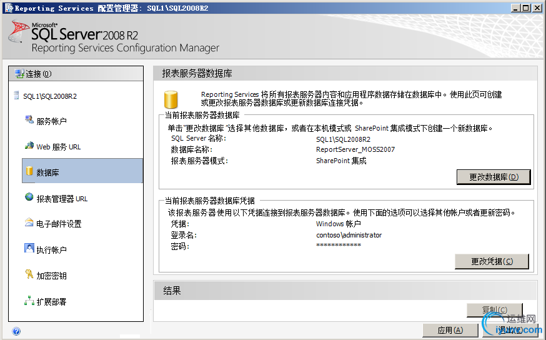This screenshot has height=340, width=546.
Task: Click the 应用 apply button
Action: click(450, 330)
